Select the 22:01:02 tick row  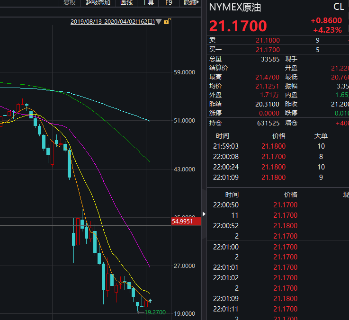click(x=278, y=278)
